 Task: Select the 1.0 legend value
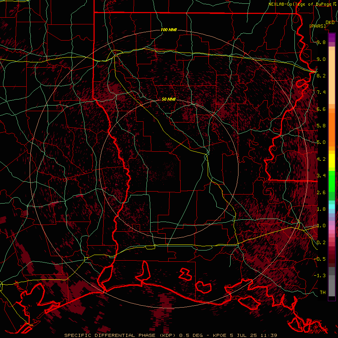point(321,226)
